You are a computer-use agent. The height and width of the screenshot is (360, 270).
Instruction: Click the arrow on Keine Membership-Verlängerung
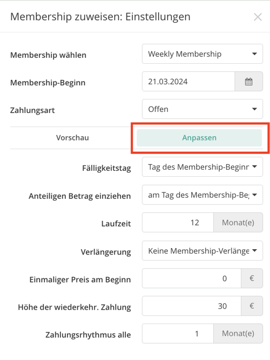click(254, 251)
